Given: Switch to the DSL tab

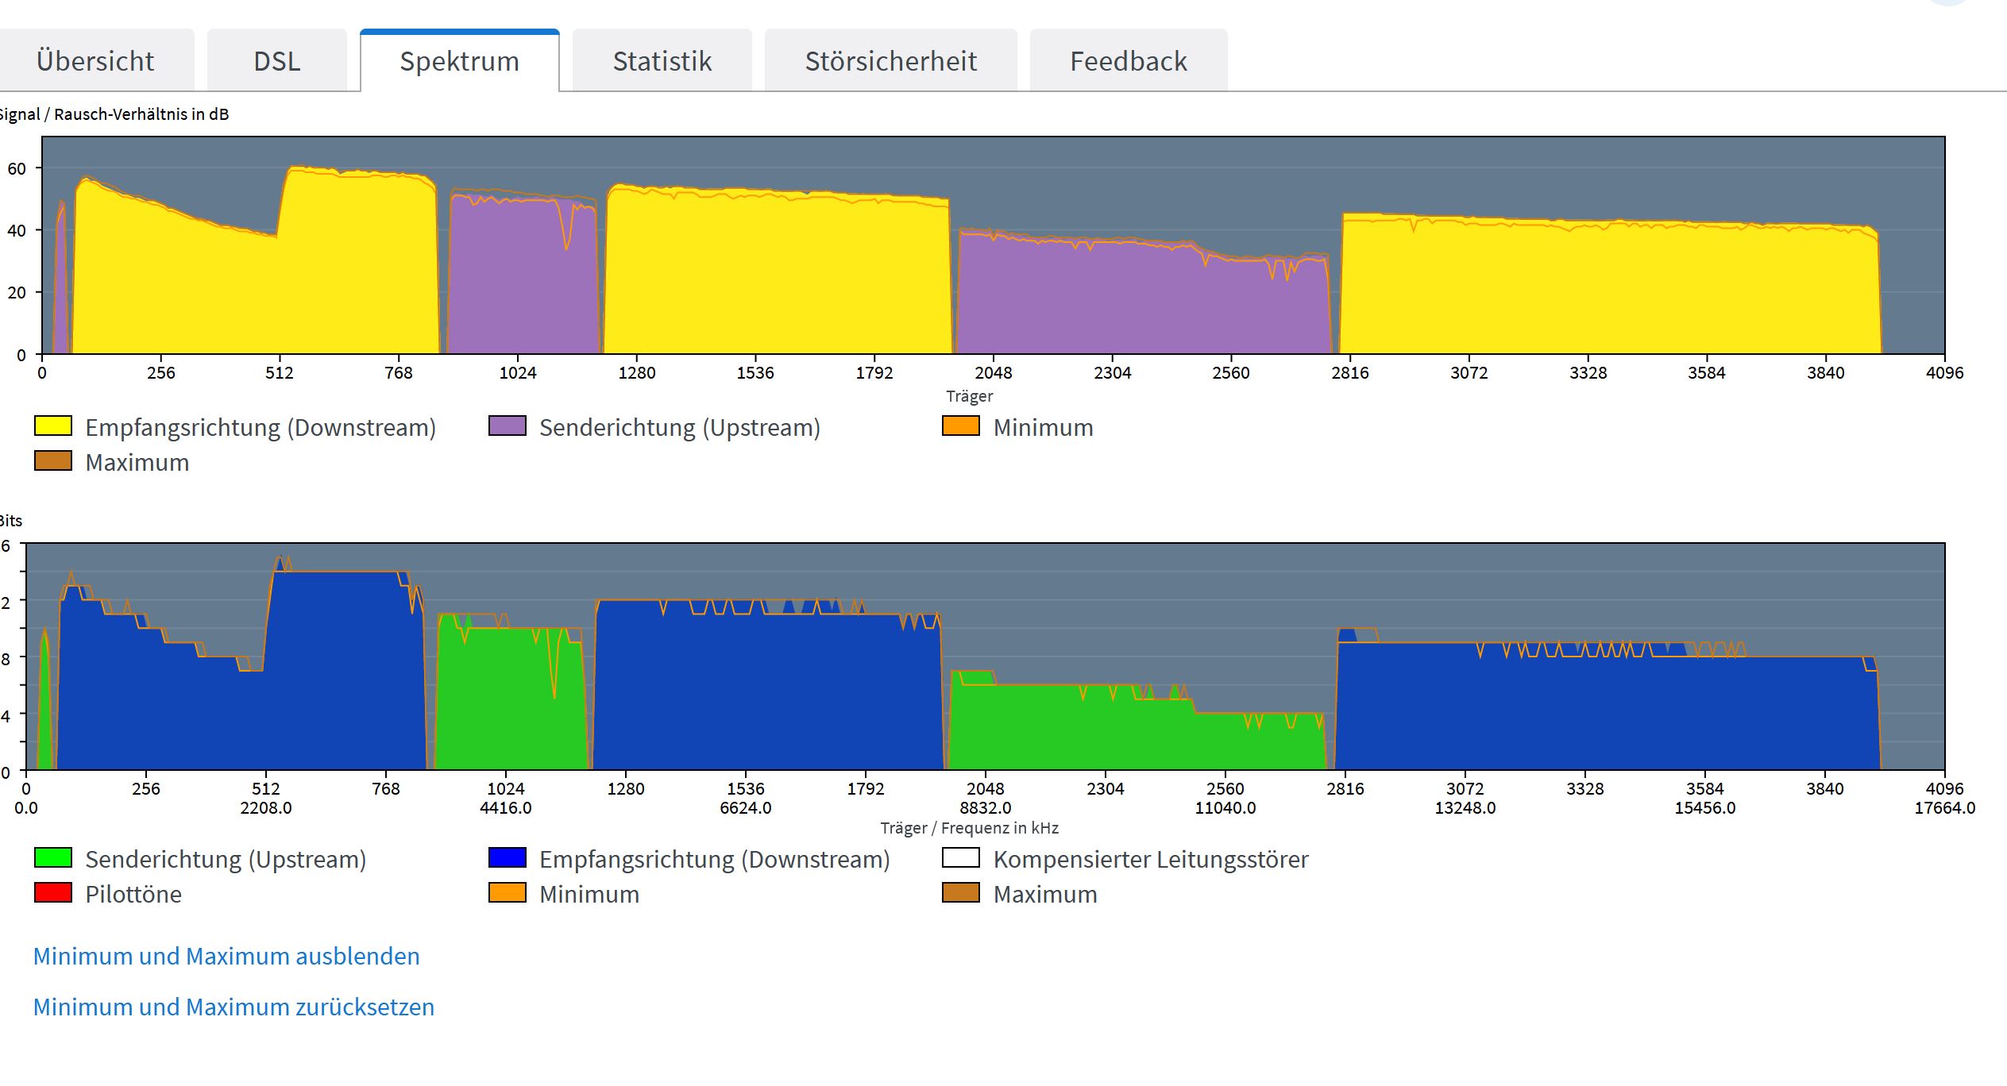Looking at the screenshot, I should (x=276, y=61).
